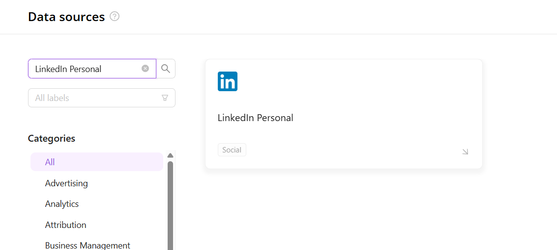This screenshot has height=250, width=557.
Task: Click the categories list scrollbar thumb
Action: [170, 206]
